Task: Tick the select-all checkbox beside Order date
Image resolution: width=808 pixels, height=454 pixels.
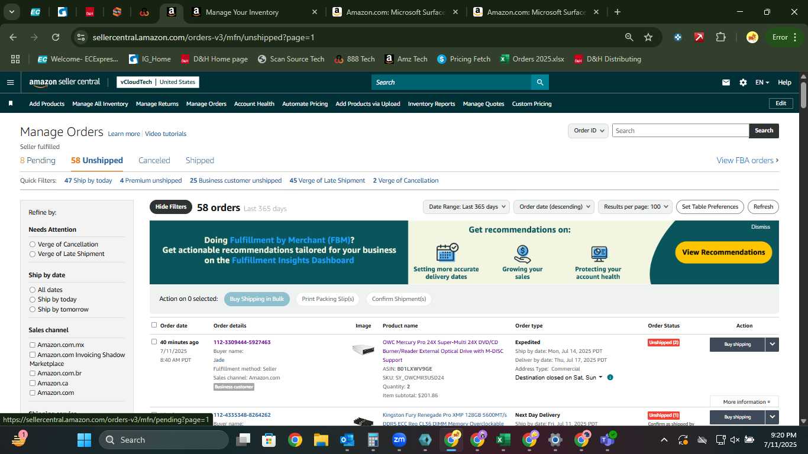Action: [154, 325]
